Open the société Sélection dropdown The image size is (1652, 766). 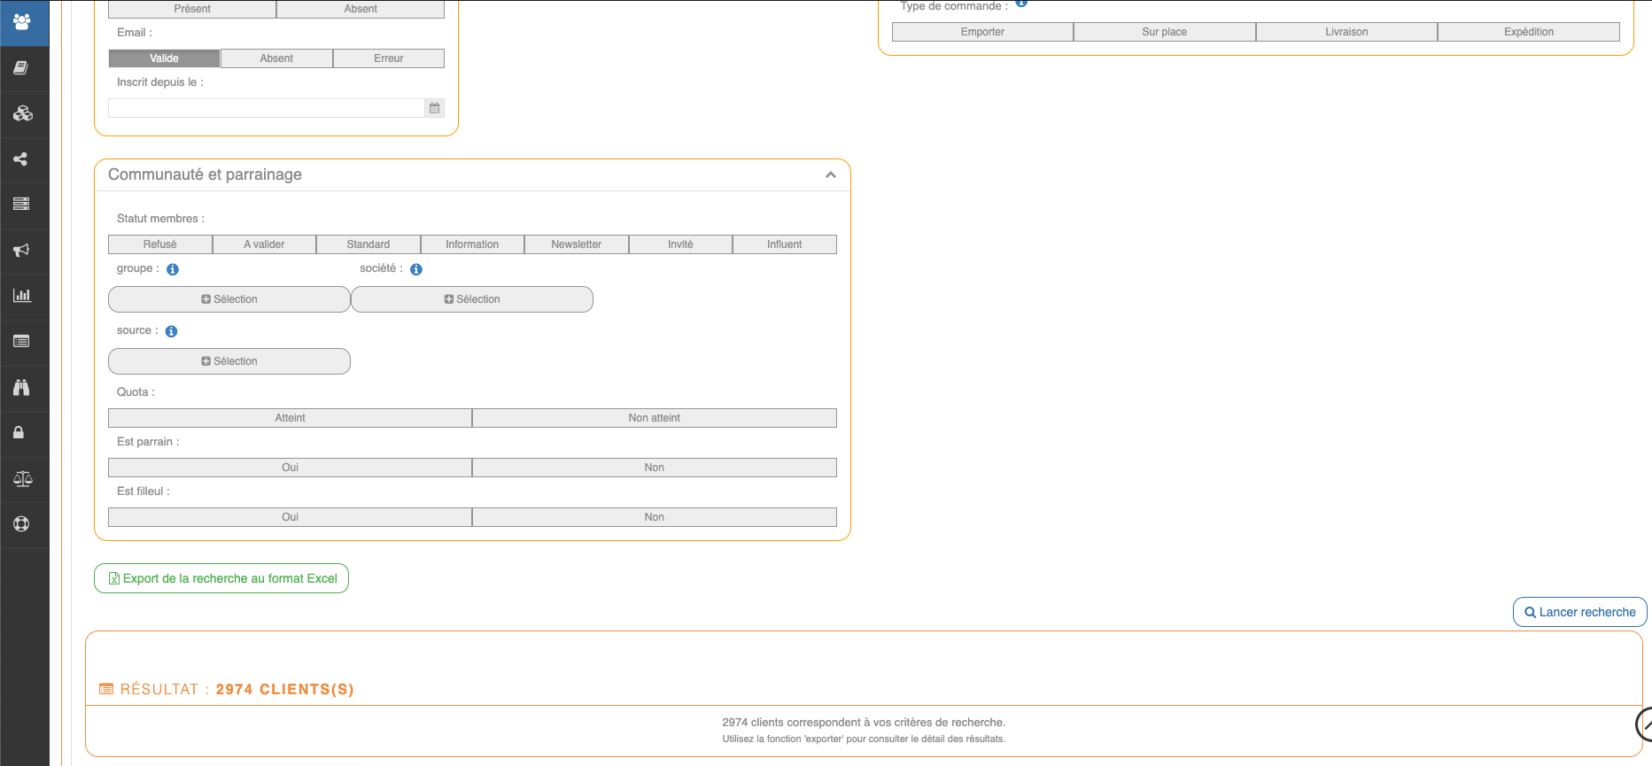[472, 299]
